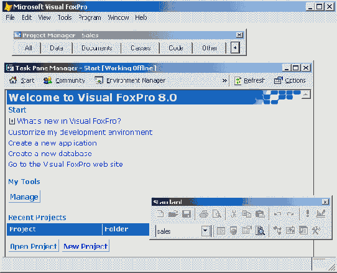Open the Window menu
This screenshot has height=273, width=337.
coord(118,17)
